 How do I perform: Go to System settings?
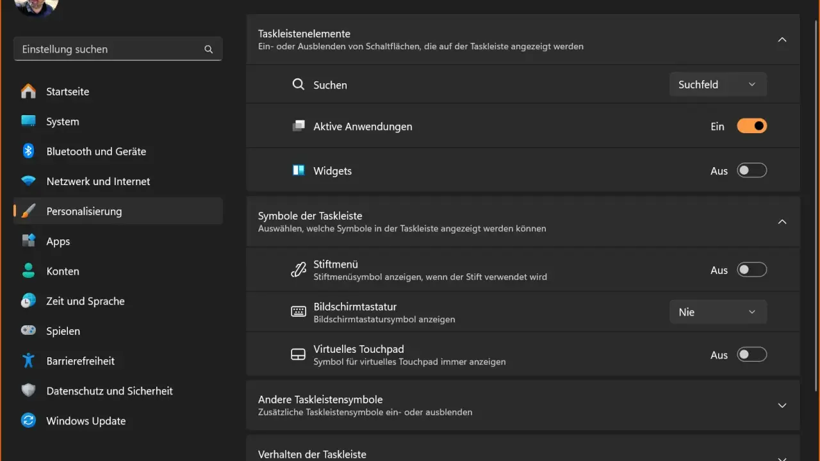pyautogui.click(x=118, y=121)
